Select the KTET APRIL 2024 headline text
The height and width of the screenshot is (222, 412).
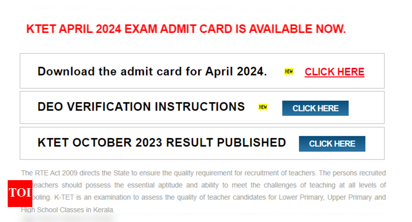click(x=186, y=28)
